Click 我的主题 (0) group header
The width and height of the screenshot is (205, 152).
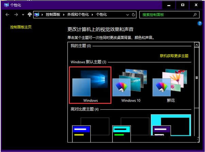[x=81, y=46]
